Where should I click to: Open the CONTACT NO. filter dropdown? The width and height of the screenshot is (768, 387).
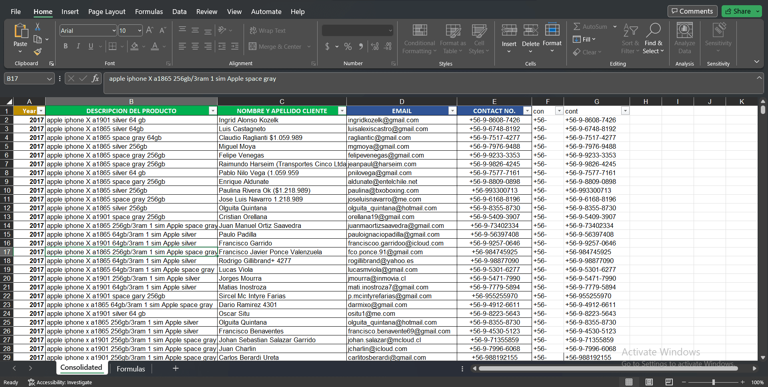point(527,111)
